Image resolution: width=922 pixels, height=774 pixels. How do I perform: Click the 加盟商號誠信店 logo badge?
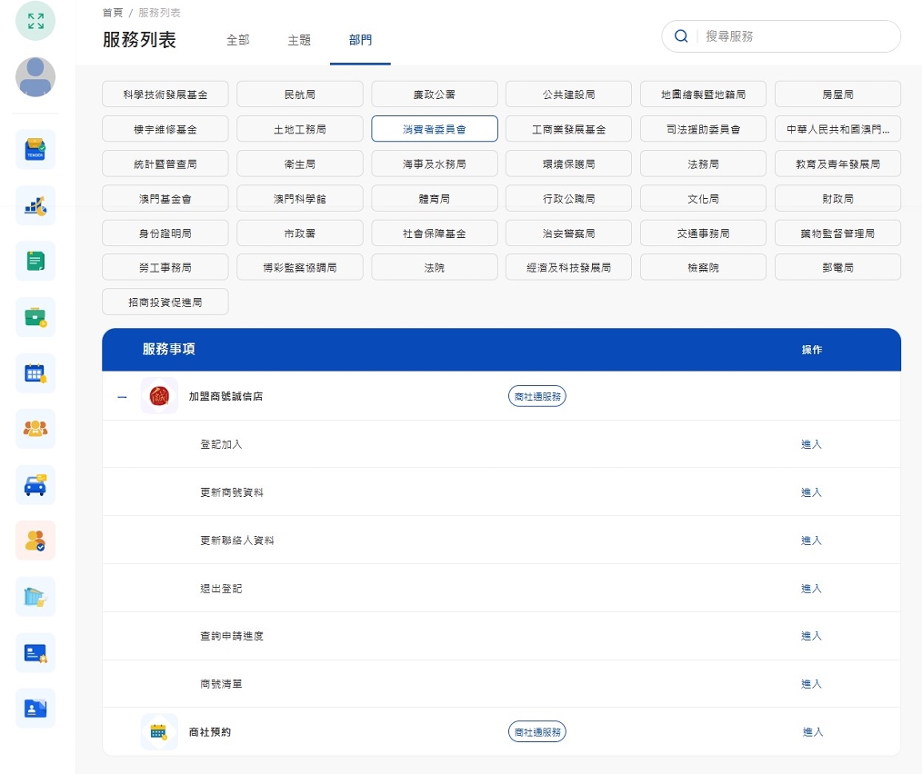pyautogui.click(x=159, y=395)
